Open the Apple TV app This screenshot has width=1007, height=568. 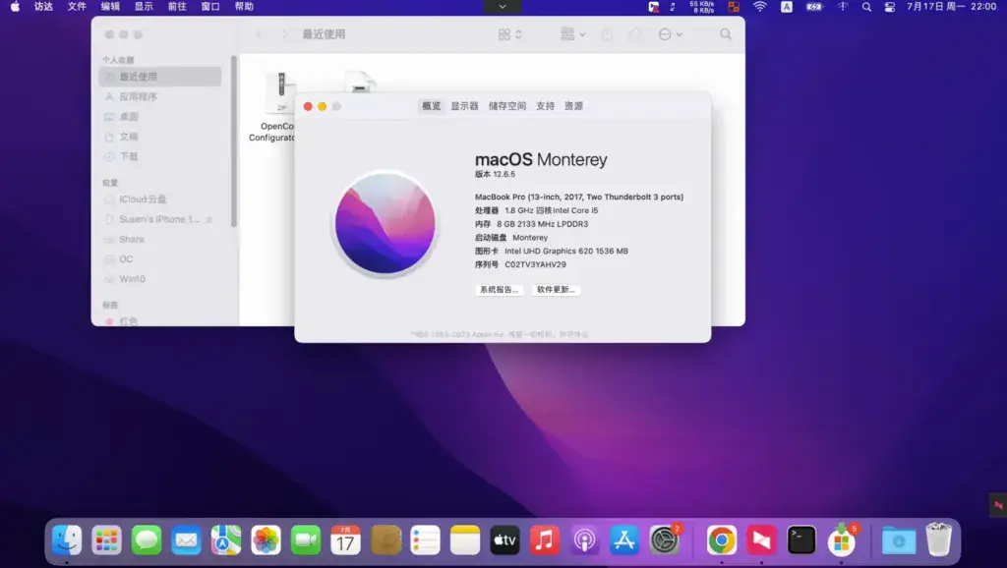point(504,540)
